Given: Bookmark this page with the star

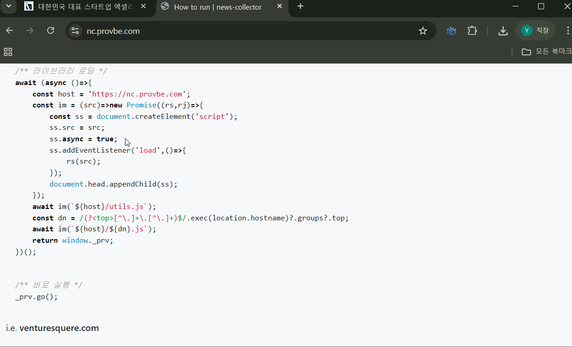Looking at the screenshot, I should pos(423,31).
